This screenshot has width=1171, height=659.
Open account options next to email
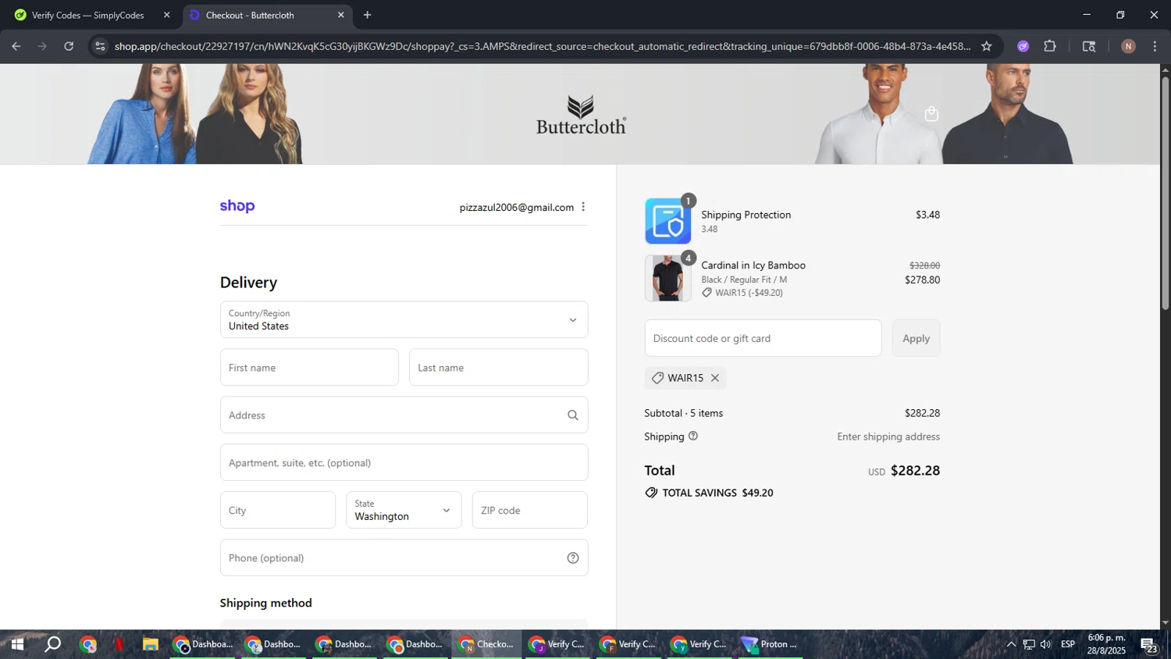coord(583,207)
